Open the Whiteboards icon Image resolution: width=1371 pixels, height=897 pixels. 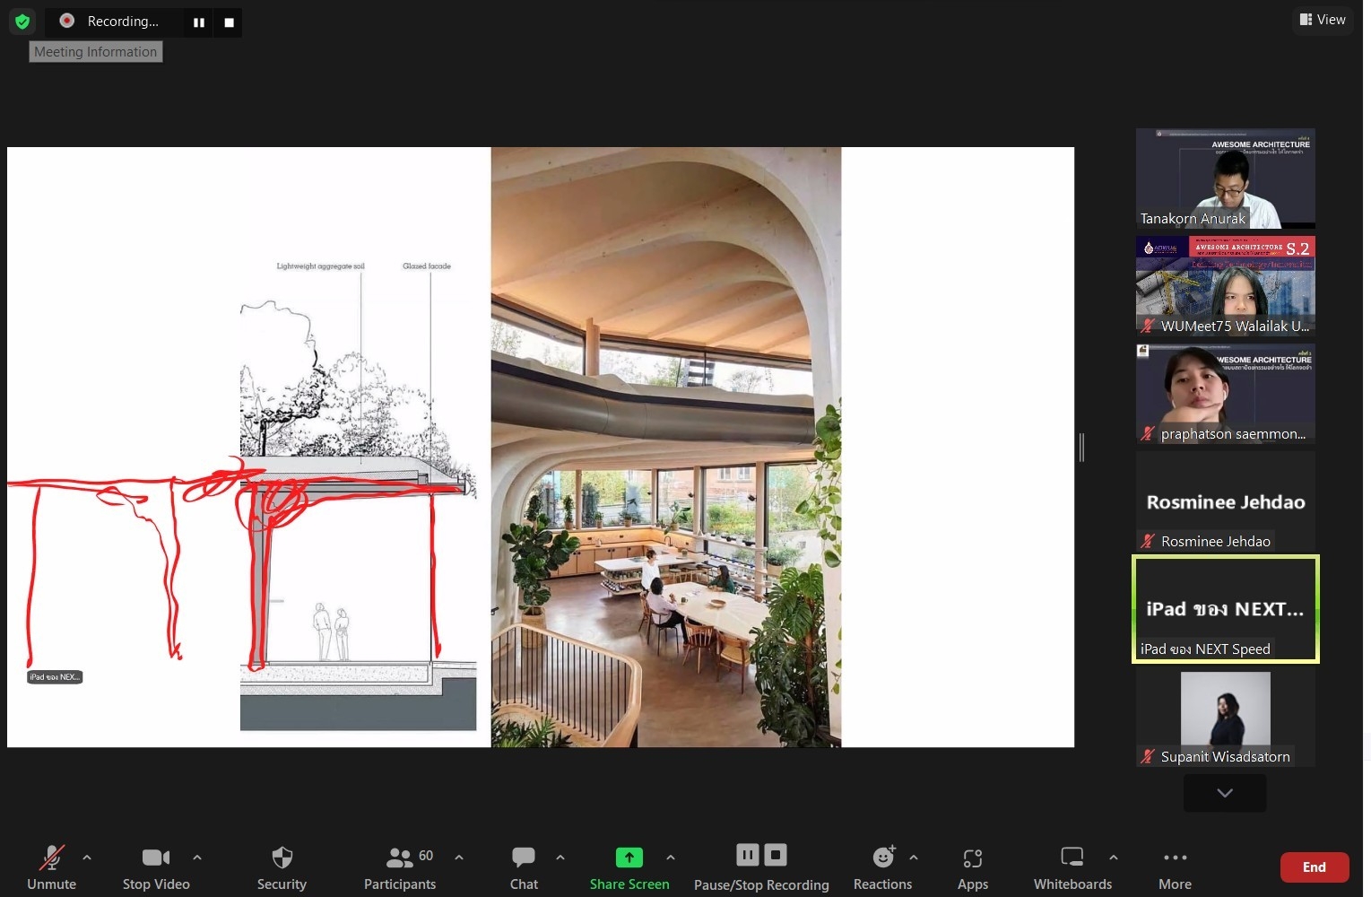[x=1072, y=858]
